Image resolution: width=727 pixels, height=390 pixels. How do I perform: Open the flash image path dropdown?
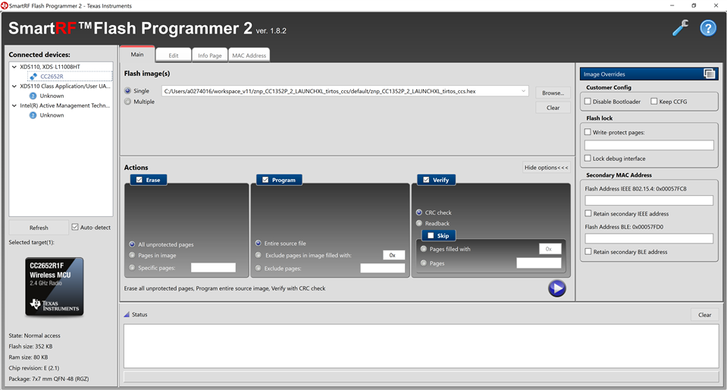[524, 91]
